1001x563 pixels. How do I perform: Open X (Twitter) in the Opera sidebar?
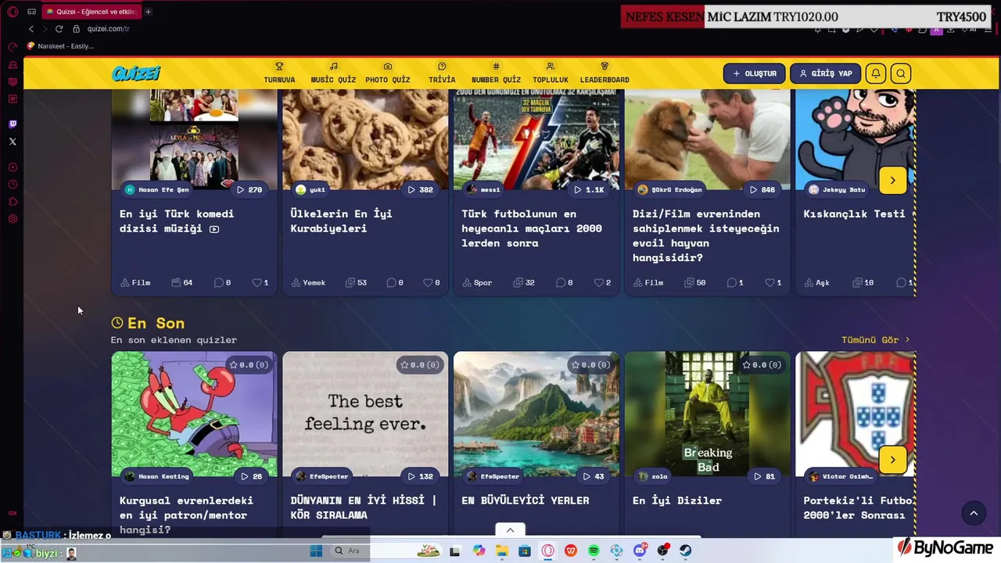coord(13,142)
